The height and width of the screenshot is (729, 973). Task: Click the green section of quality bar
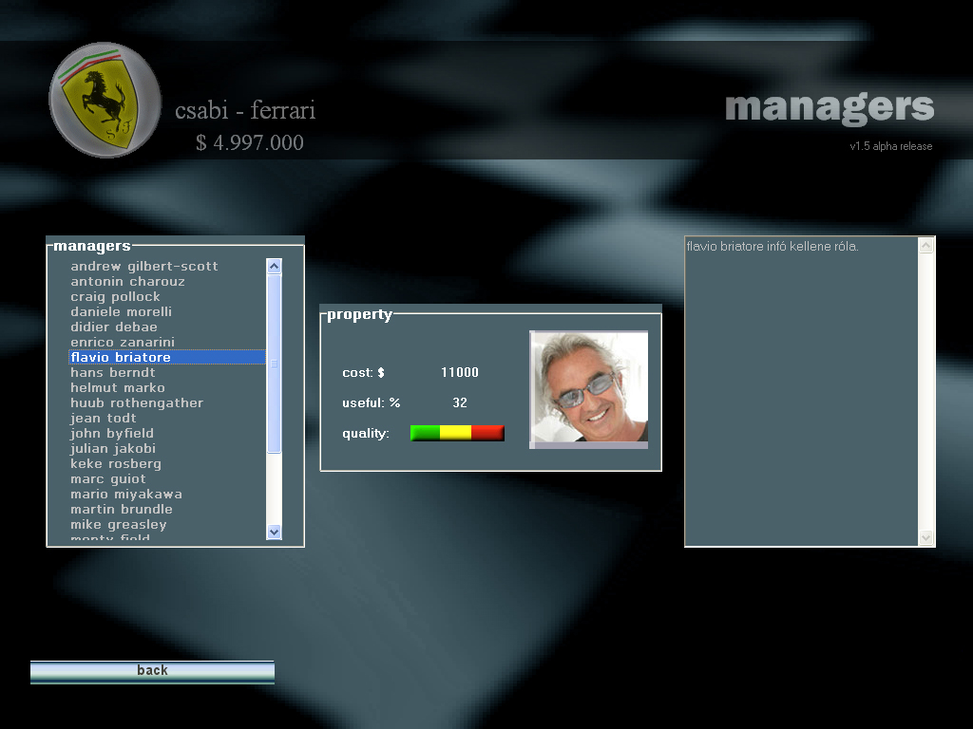coord(425,433)
